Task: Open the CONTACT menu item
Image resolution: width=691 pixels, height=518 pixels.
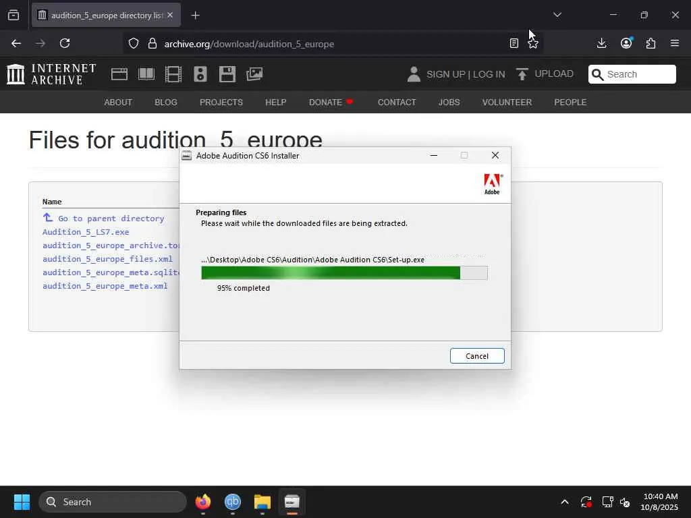Action: [x=397, y=103]
